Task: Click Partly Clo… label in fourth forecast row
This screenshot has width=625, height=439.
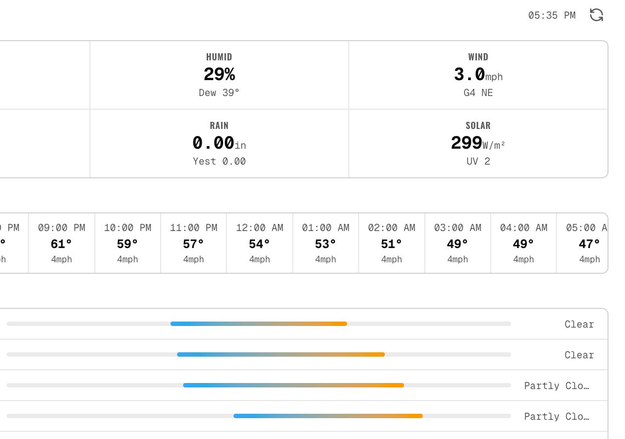Action: coord(556,417)
